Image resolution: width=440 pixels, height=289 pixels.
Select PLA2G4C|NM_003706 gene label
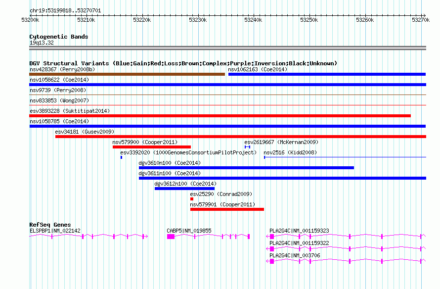click(x=295, y=255)
